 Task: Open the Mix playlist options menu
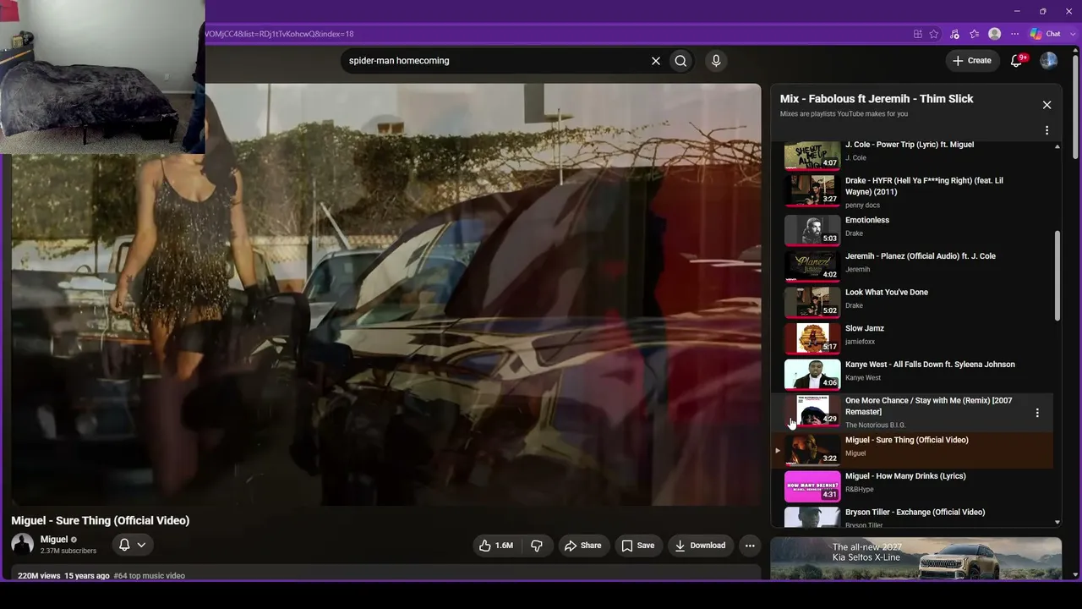tap(1046, 130)
